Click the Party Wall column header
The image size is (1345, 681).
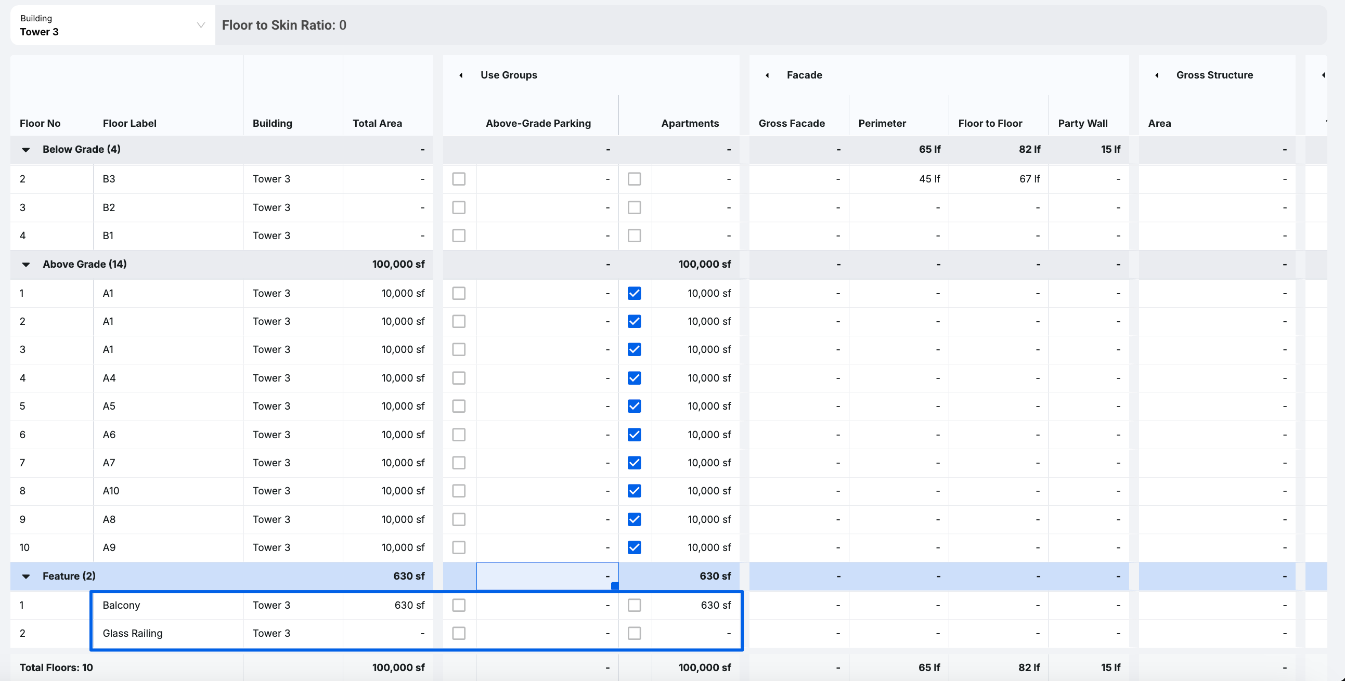[x=1082, y=123]
